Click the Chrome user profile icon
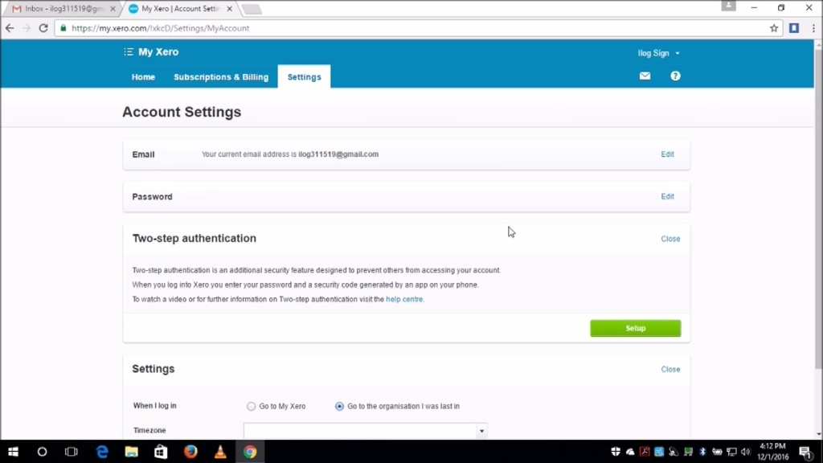 pos(728,6)
